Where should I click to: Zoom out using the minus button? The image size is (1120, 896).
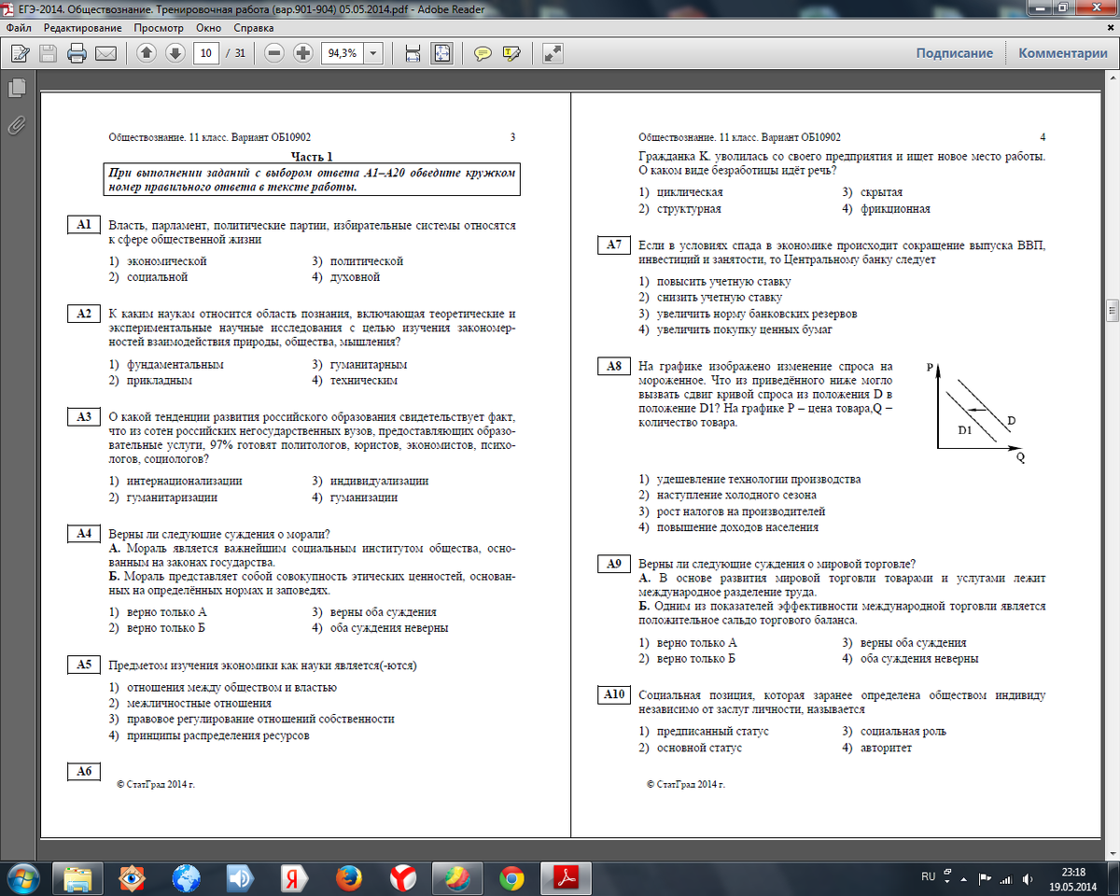(274, 53)
